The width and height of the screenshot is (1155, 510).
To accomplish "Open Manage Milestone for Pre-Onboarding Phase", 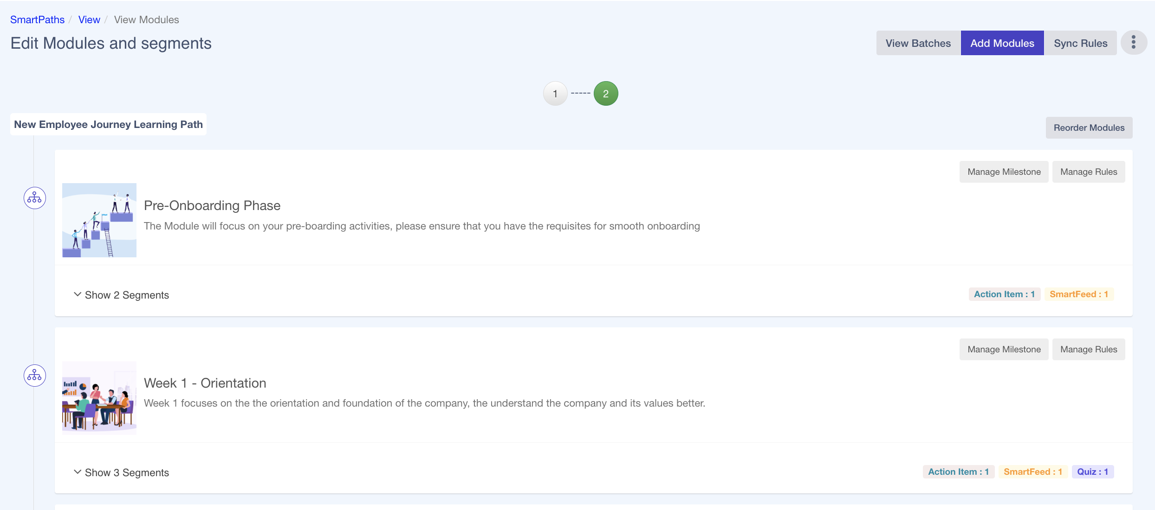I will tap(1004, 172).
